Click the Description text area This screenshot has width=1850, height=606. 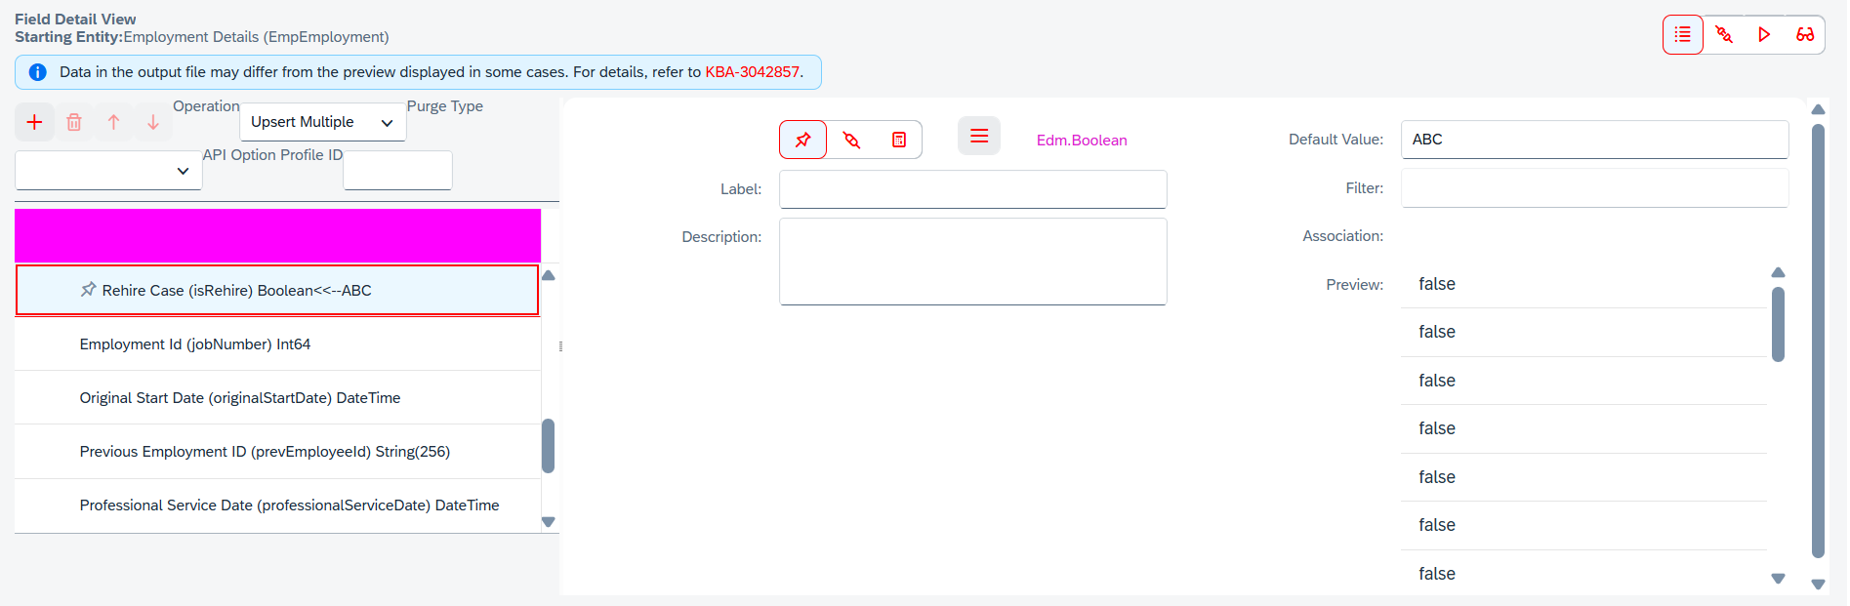[x=972, y=262]
